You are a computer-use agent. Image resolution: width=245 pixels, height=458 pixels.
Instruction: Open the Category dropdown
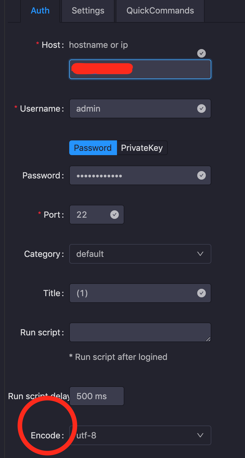coord(135,254)
